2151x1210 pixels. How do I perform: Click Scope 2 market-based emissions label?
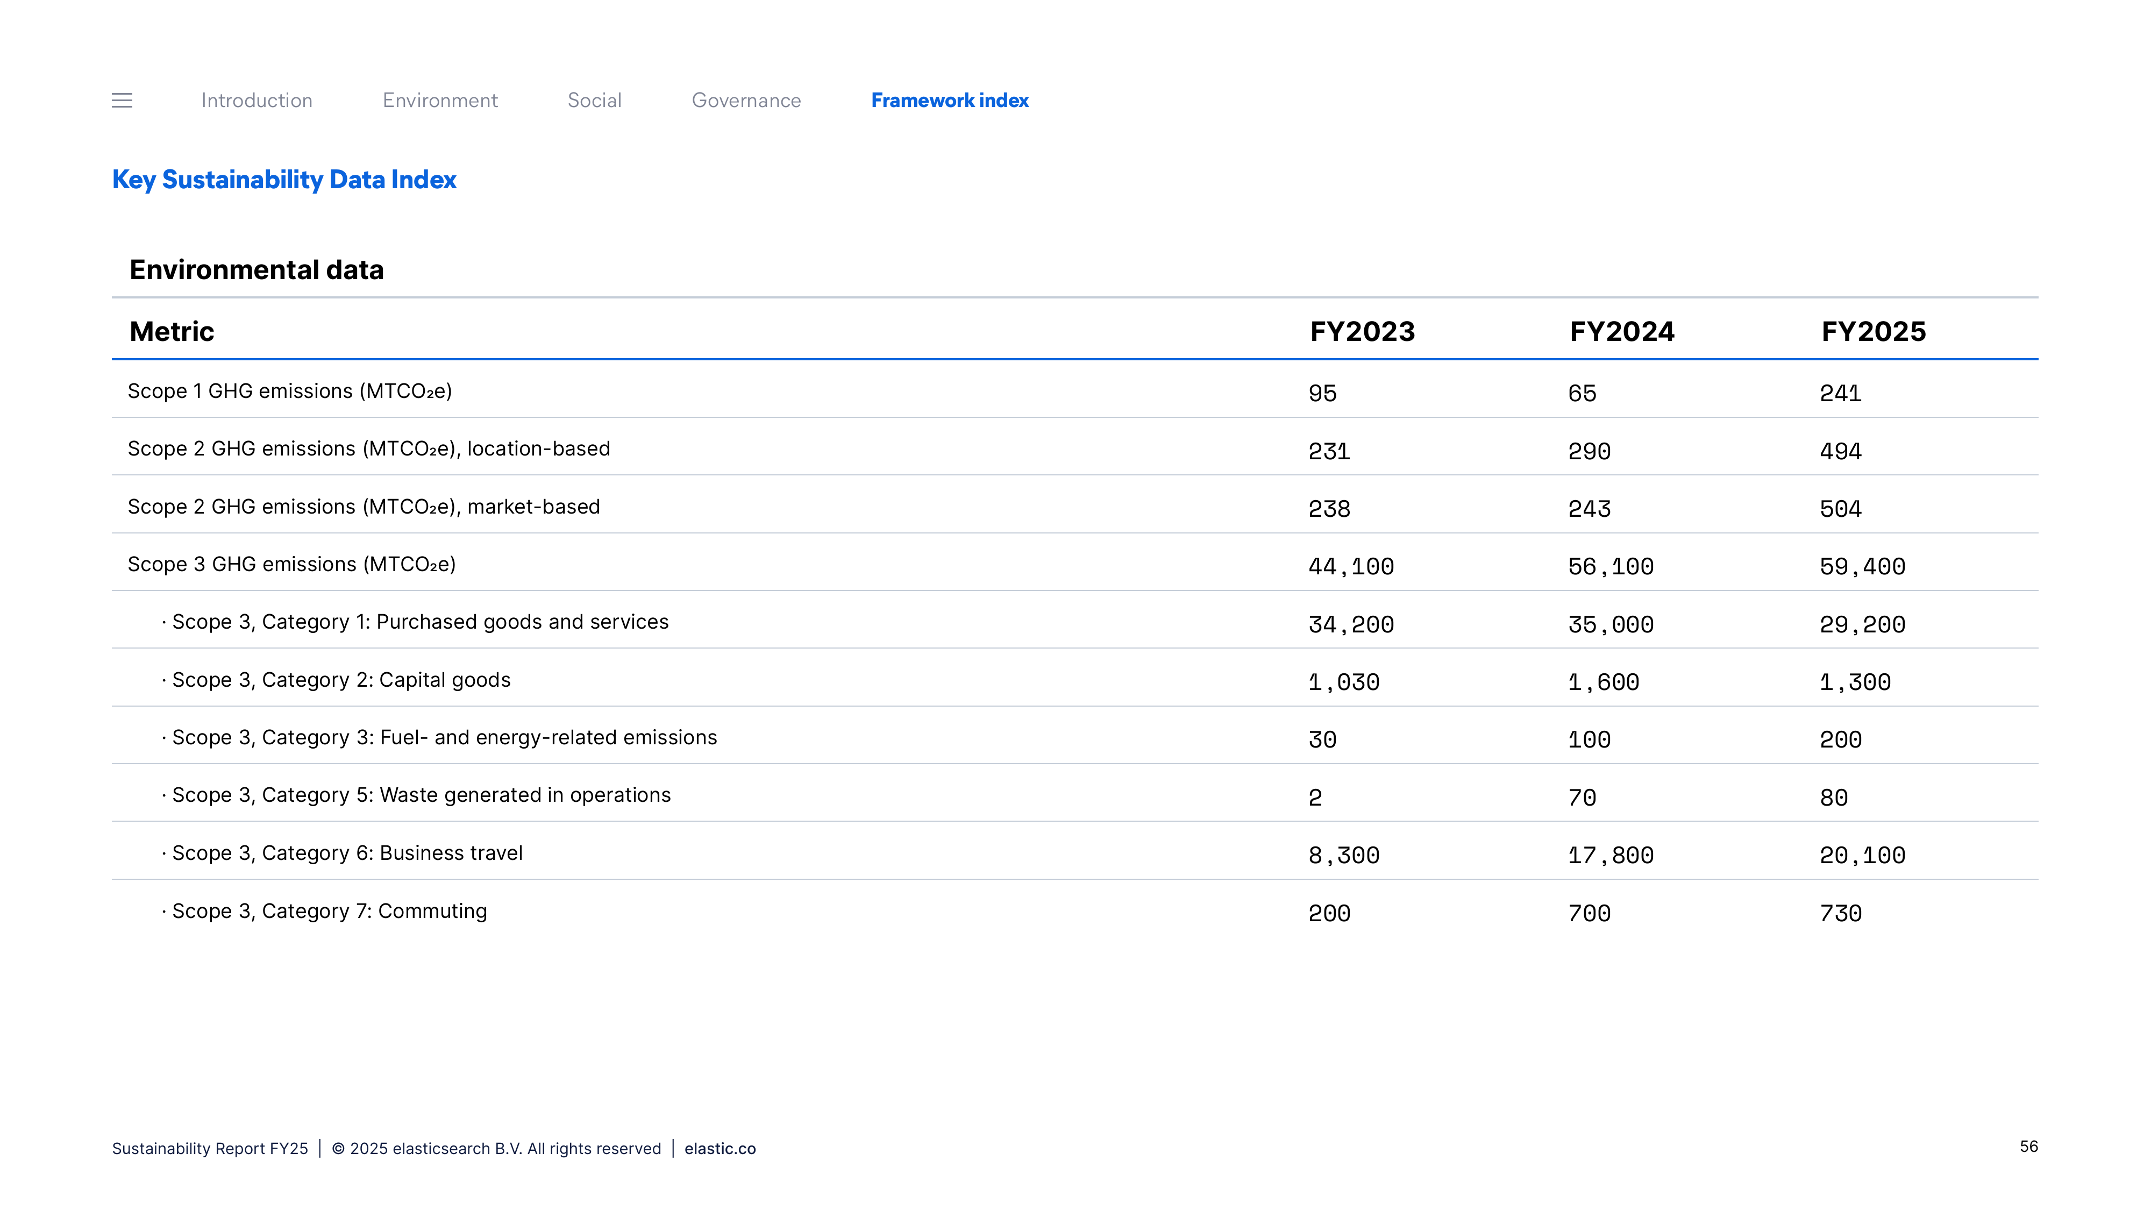point(364,507)
